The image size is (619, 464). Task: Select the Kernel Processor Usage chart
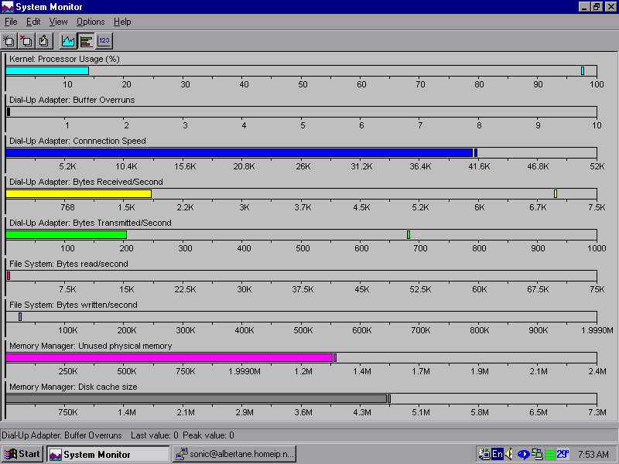(x=300, y=71)
